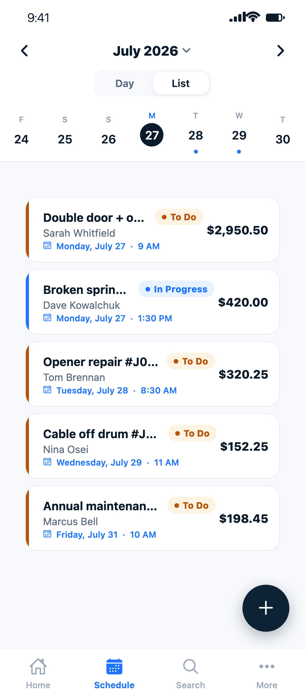Expand the July 2026 month picker
The width and height of the screenshot is (305, 696).
point(152,50)
